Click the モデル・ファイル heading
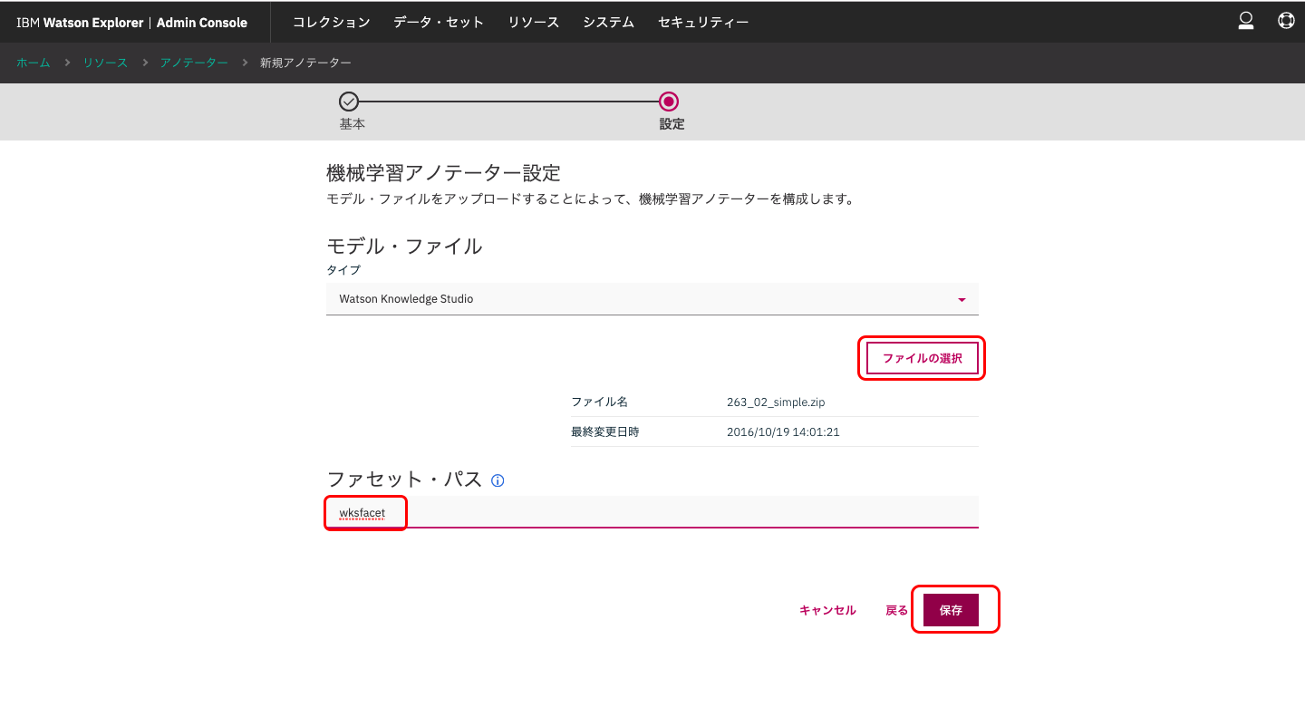Screen dimensions: 1305x717 (404, 246)
